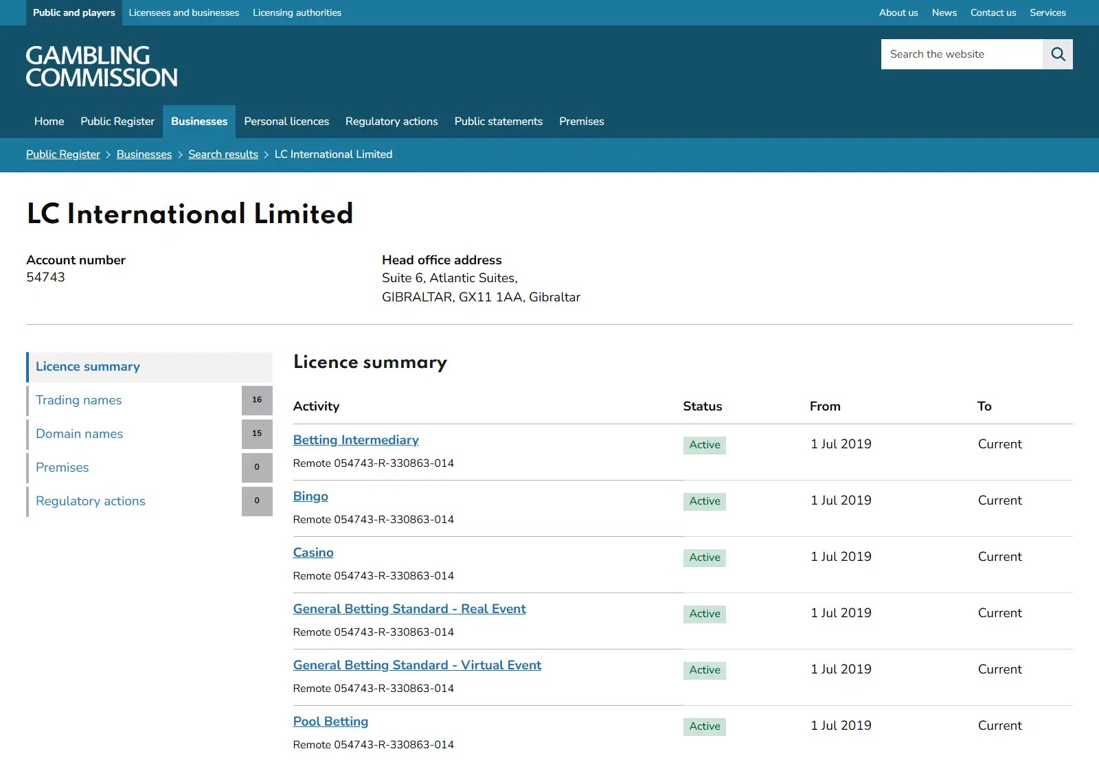Click the To column header
The image size is (1099, 760).
pos(984,406)
